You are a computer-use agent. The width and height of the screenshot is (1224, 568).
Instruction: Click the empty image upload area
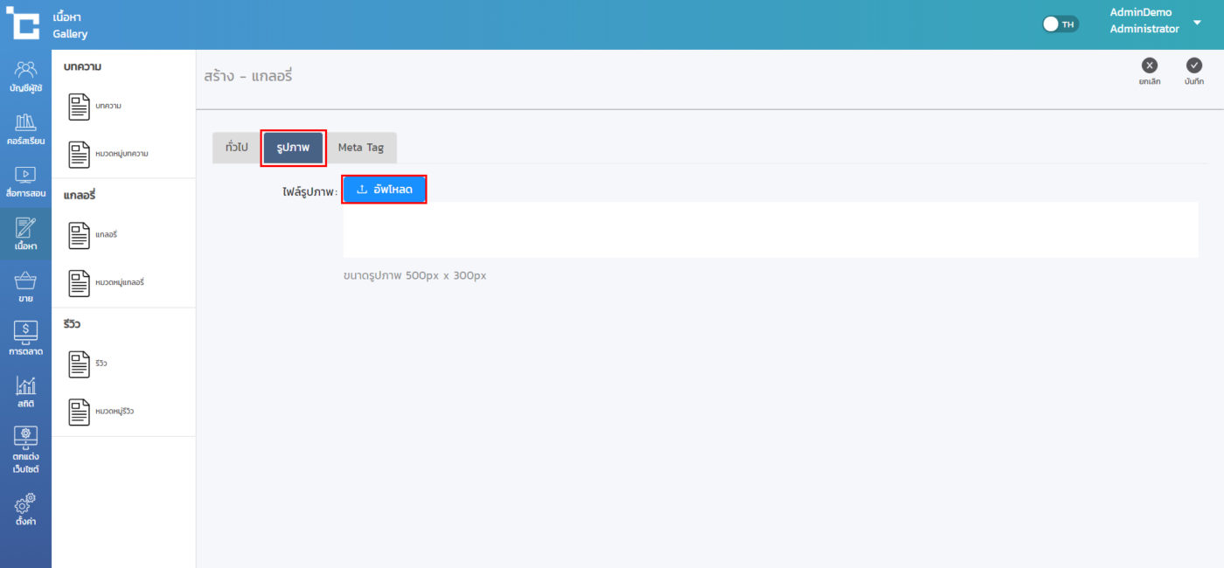click(x=769, y=232)
